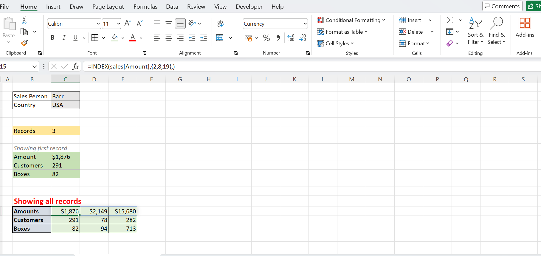This screenshot has width=541, height=256.
Task: Click the Clear eraser icon
Action: click(x=450, y=43)
